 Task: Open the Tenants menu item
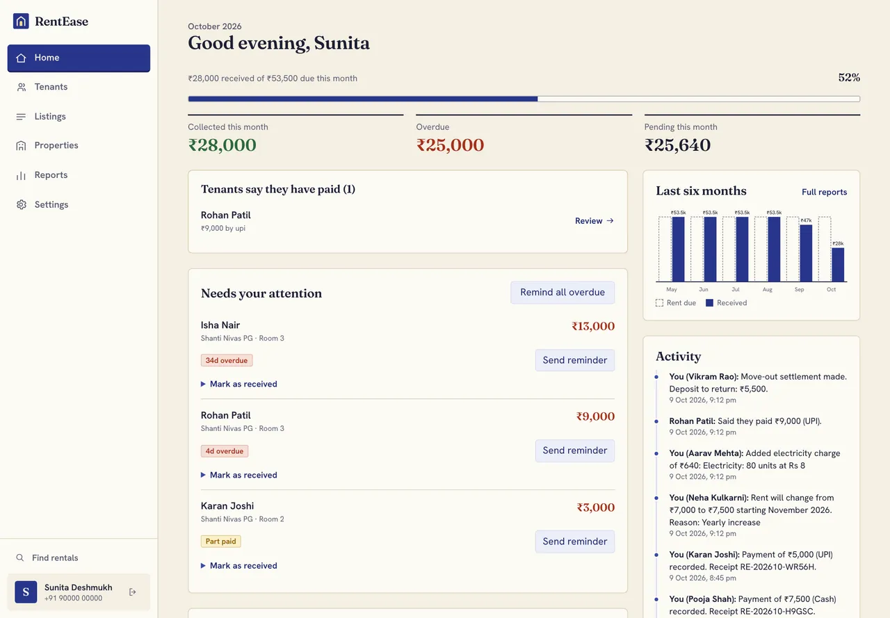(79, 87)
